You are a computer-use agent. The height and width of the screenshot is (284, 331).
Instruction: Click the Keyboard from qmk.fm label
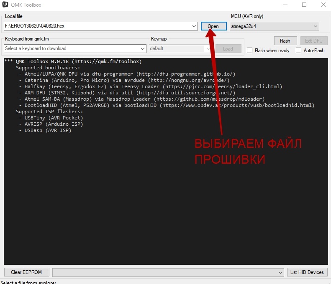27,39
